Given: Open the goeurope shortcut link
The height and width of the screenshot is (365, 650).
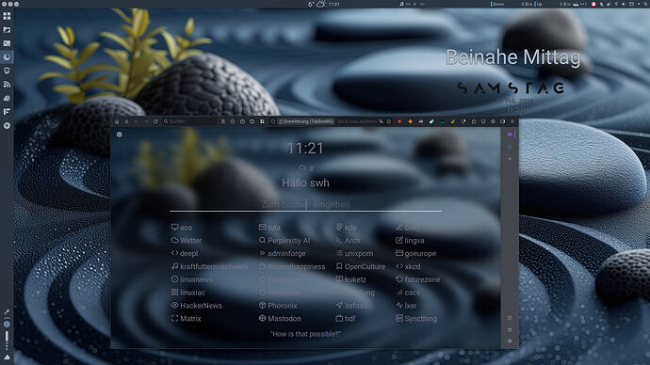Looking at the screenshot, I should tap(416, 253).
